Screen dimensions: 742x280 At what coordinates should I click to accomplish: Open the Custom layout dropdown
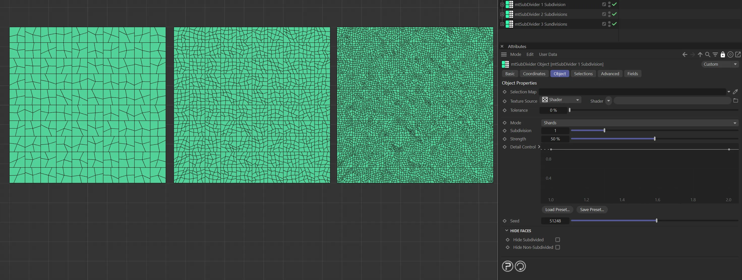[720, 64]
